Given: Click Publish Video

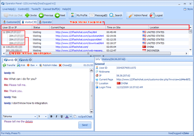Looking at the screenshot, I should pyautogui.click(x=48, y=65).
